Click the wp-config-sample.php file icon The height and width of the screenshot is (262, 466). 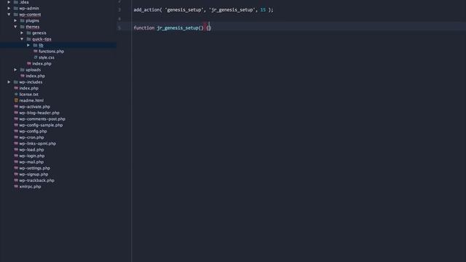[x=16, y=125]
